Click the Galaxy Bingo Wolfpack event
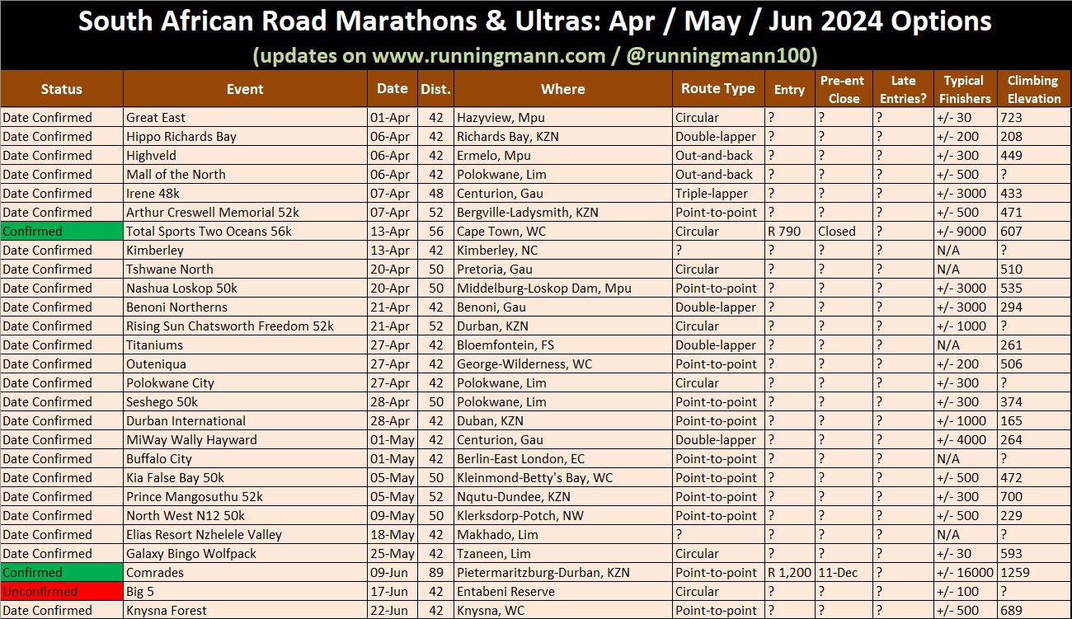The width and height of the screenshot is (1072, 619). [x=245, y=554]
